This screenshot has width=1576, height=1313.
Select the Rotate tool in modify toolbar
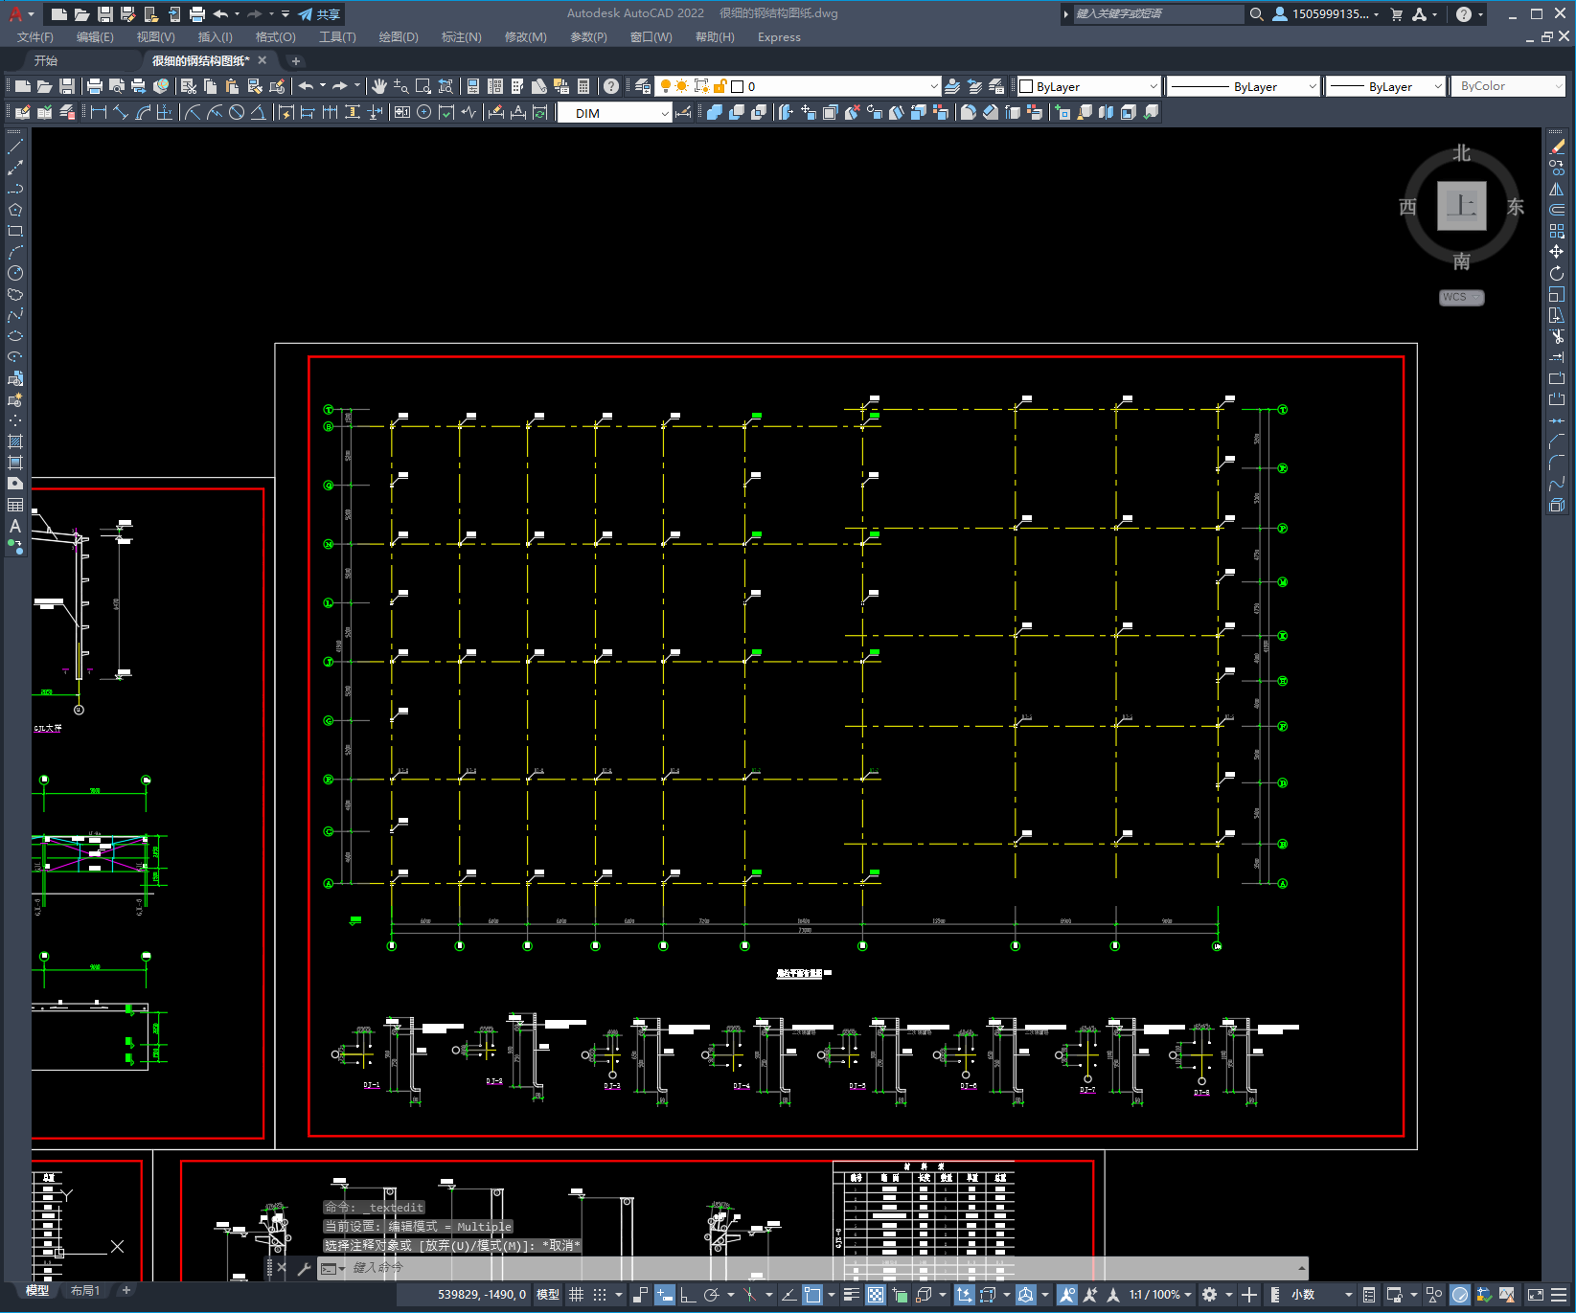coord(1557,273)
